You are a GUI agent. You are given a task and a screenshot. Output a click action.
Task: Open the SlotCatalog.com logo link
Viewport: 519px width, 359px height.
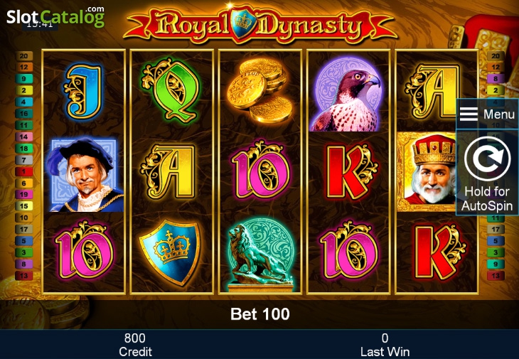tap(55, 16)
